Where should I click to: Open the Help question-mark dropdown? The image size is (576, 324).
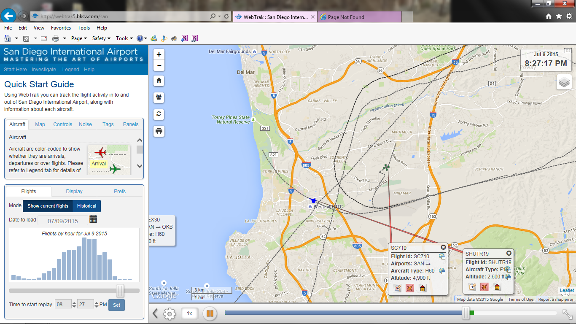[142, 38]
